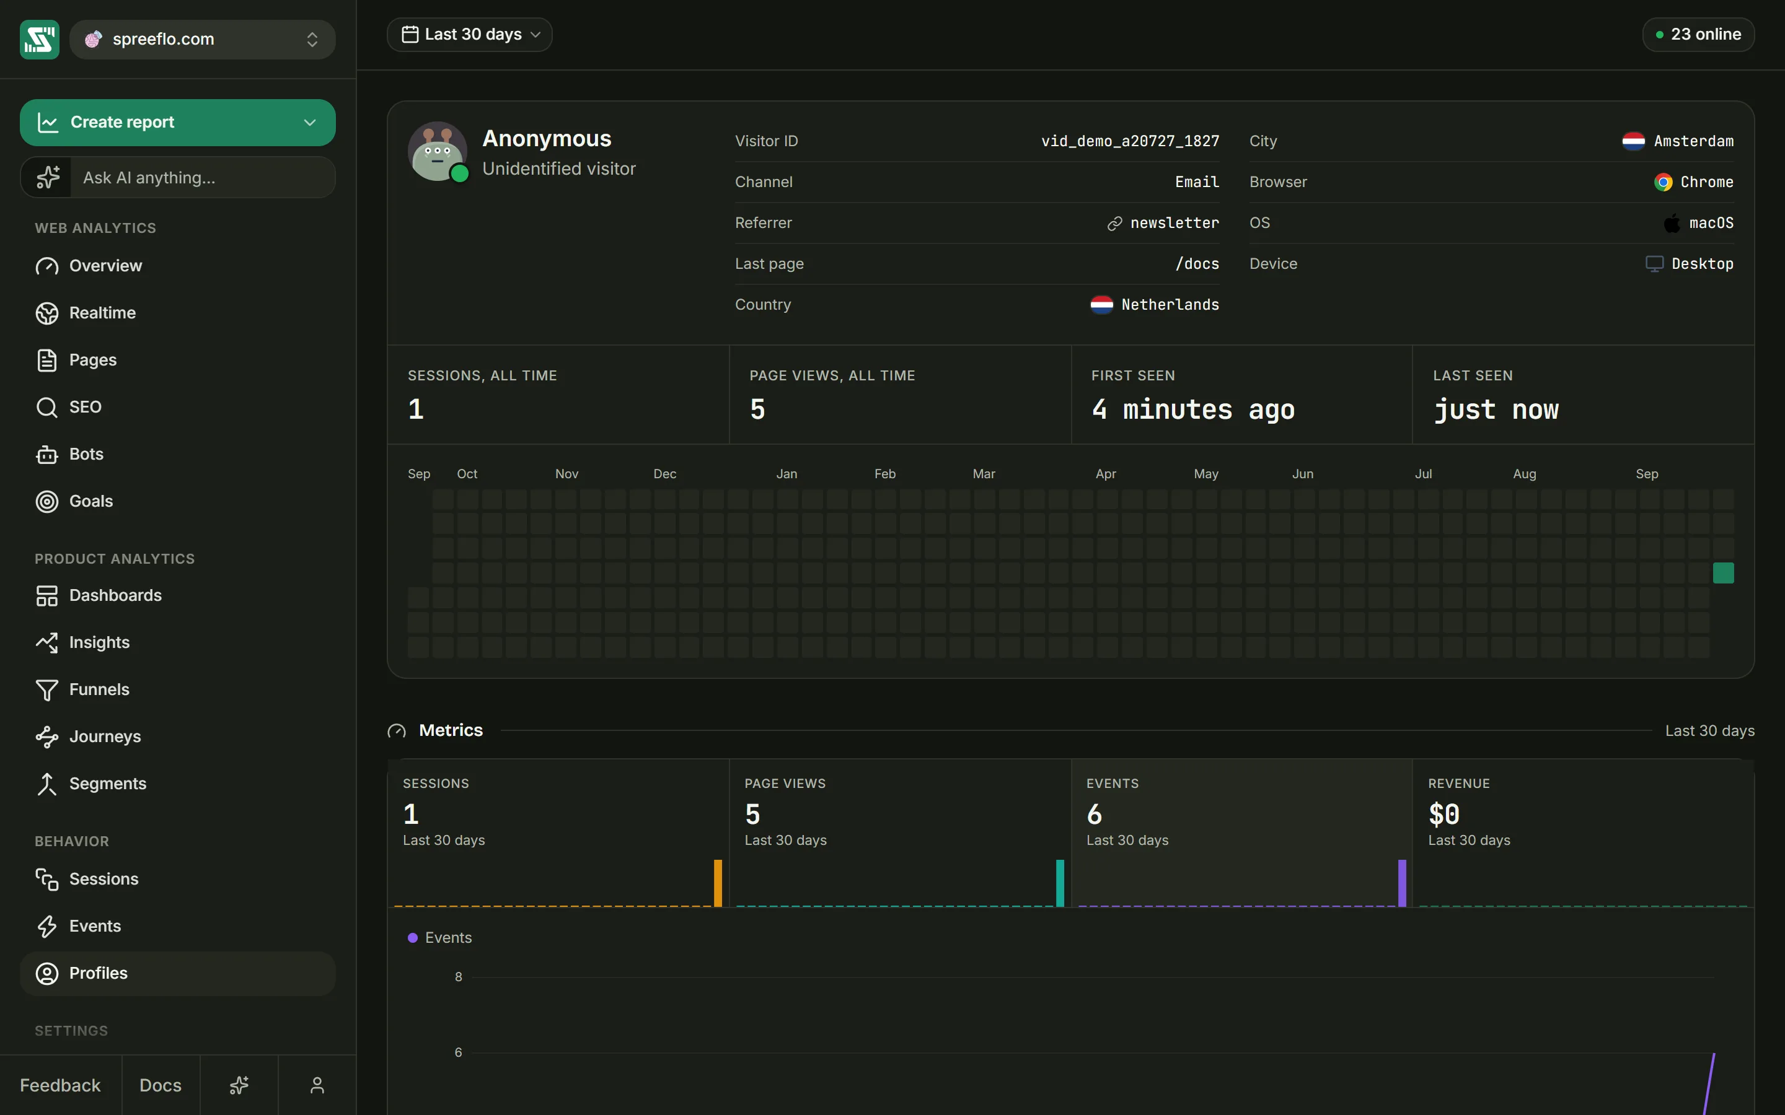Click the teal Page Views sparkline bar
Screen dimensions: 1785x1115
(x=1060, y=883)
